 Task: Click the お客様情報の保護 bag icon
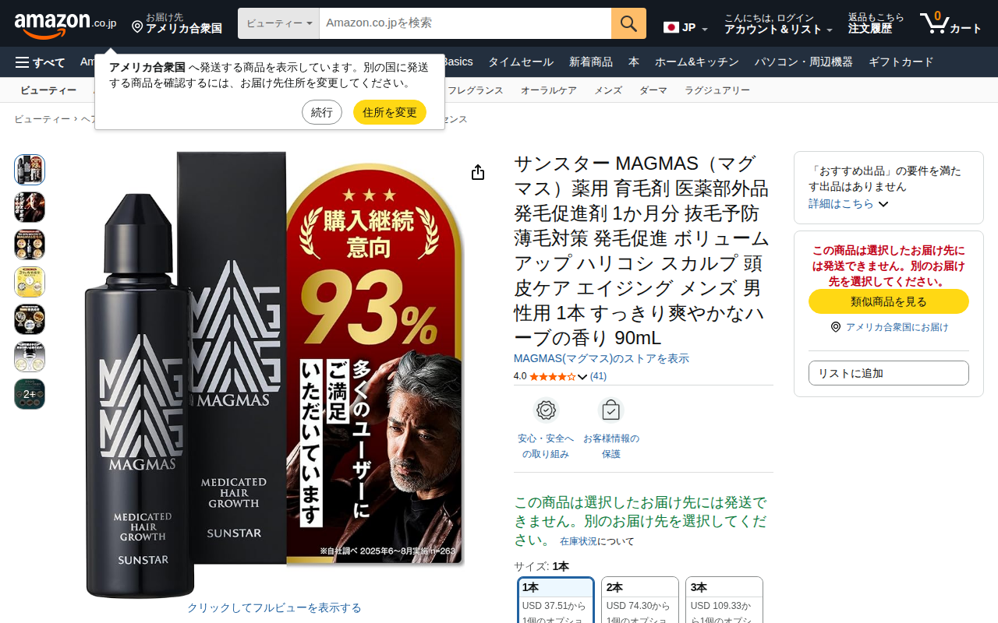(611, 410)
